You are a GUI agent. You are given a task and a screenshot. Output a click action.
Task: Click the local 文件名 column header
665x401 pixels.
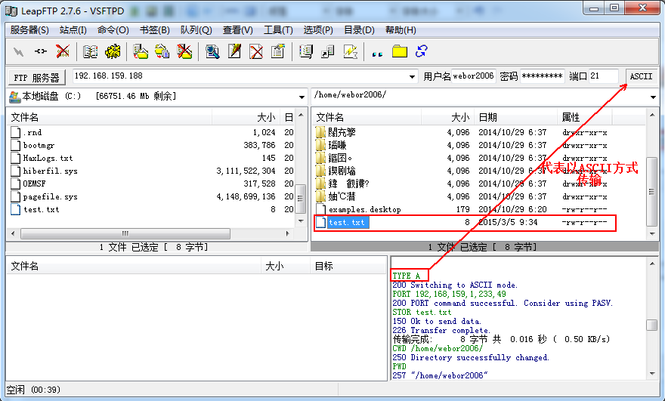click(110, 117)
